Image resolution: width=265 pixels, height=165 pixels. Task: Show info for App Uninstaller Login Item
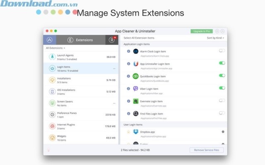click(128, 64)
